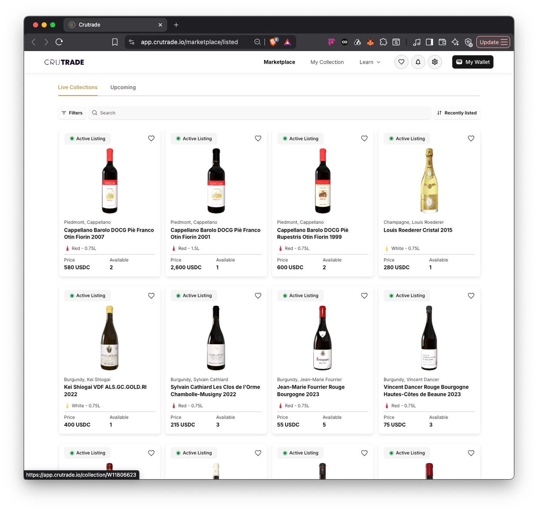Click the 55 USDC price
The image size is (538, 511).
click(x=288, y=425)
